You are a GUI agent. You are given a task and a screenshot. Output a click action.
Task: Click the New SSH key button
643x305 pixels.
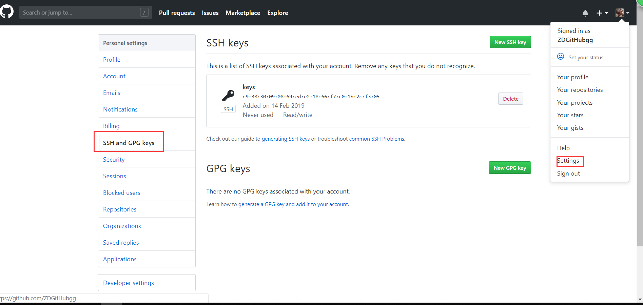510,42
